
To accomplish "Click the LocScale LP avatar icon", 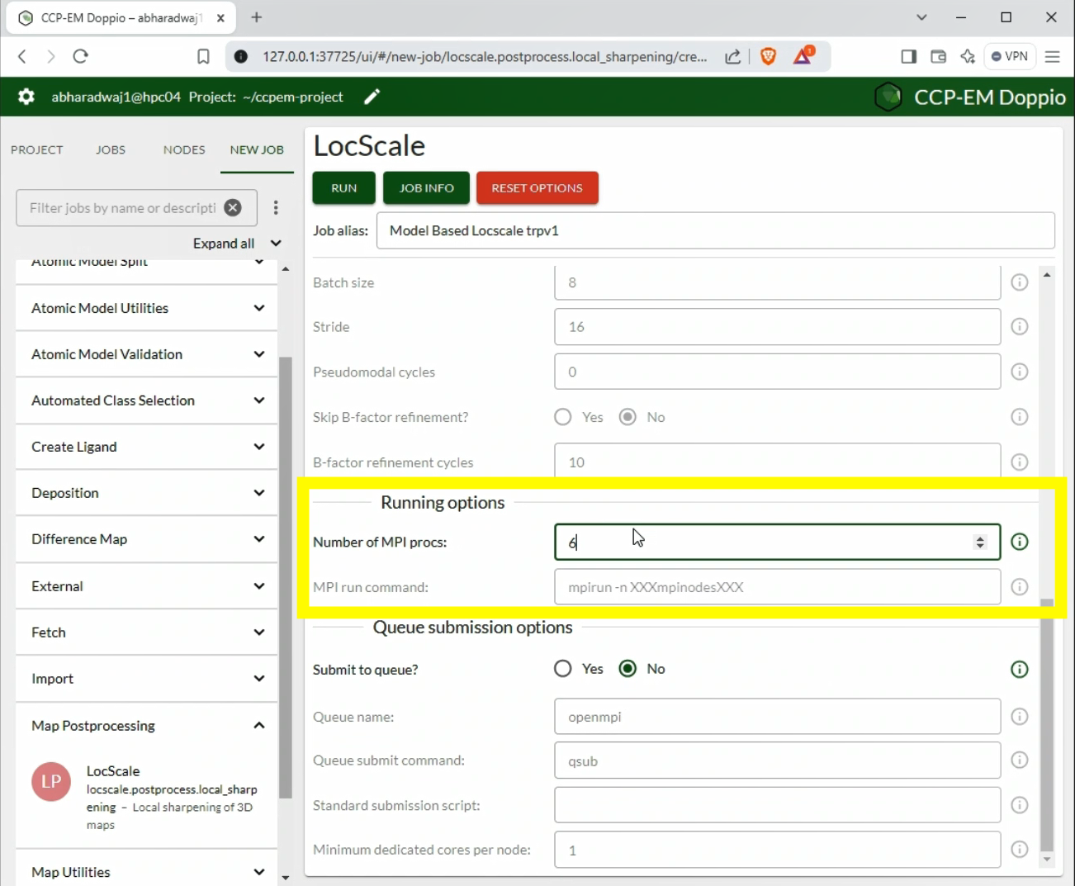I will tap(51, 781).
